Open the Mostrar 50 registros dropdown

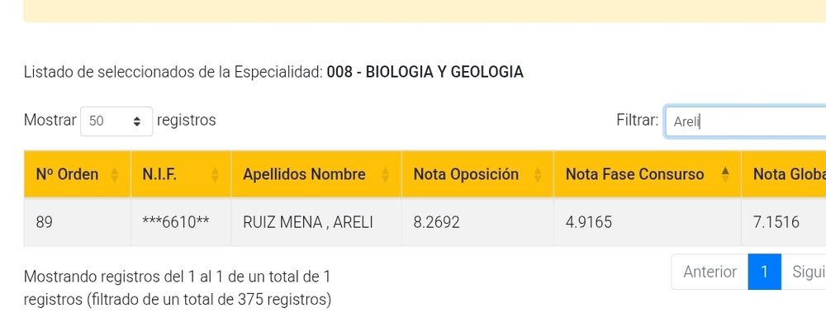(x=116, y=121)
